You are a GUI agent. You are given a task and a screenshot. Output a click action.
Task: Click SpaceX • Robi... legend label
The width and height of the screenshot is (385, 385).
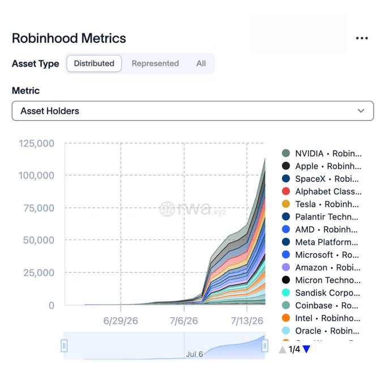point(327,179)
